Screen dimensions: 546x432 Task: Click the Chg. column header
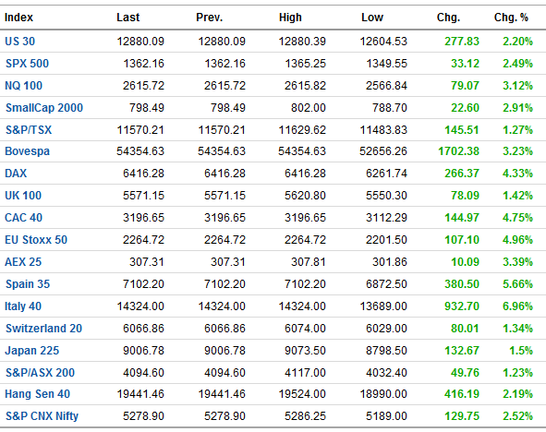pos(448,18)
